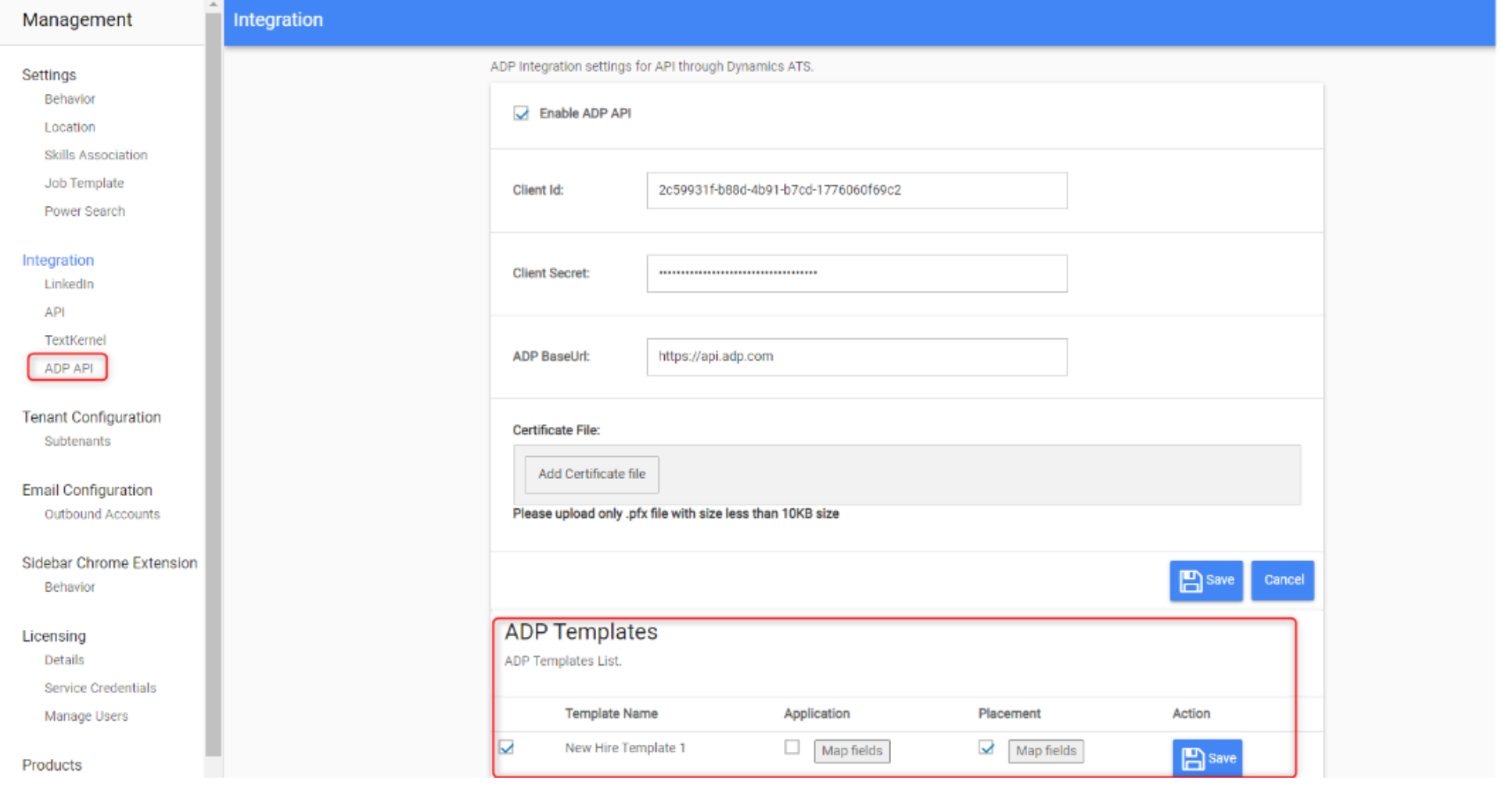Image resolution: width=1502 pixels, height=791 pixels.
Task: Click the sidebar vertical scrollbar
Action: [x=213, y=383]
